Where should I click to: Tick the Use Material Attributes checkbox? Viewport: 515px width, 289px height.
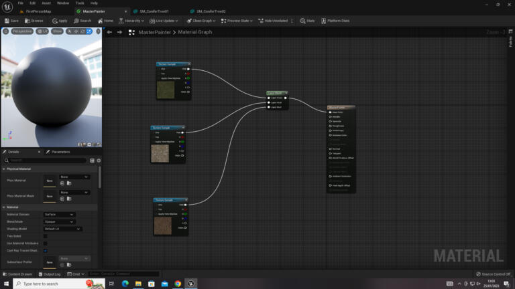pos(46,244)
